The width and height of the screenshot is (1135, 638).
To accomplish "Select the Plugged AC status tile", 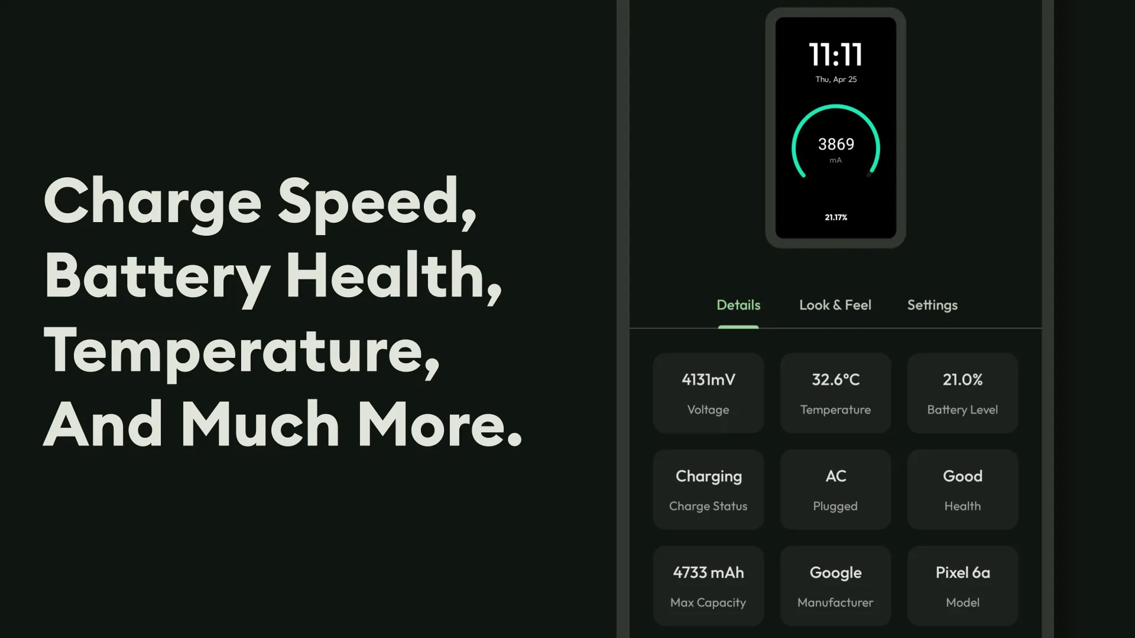I will click(835, 489).
